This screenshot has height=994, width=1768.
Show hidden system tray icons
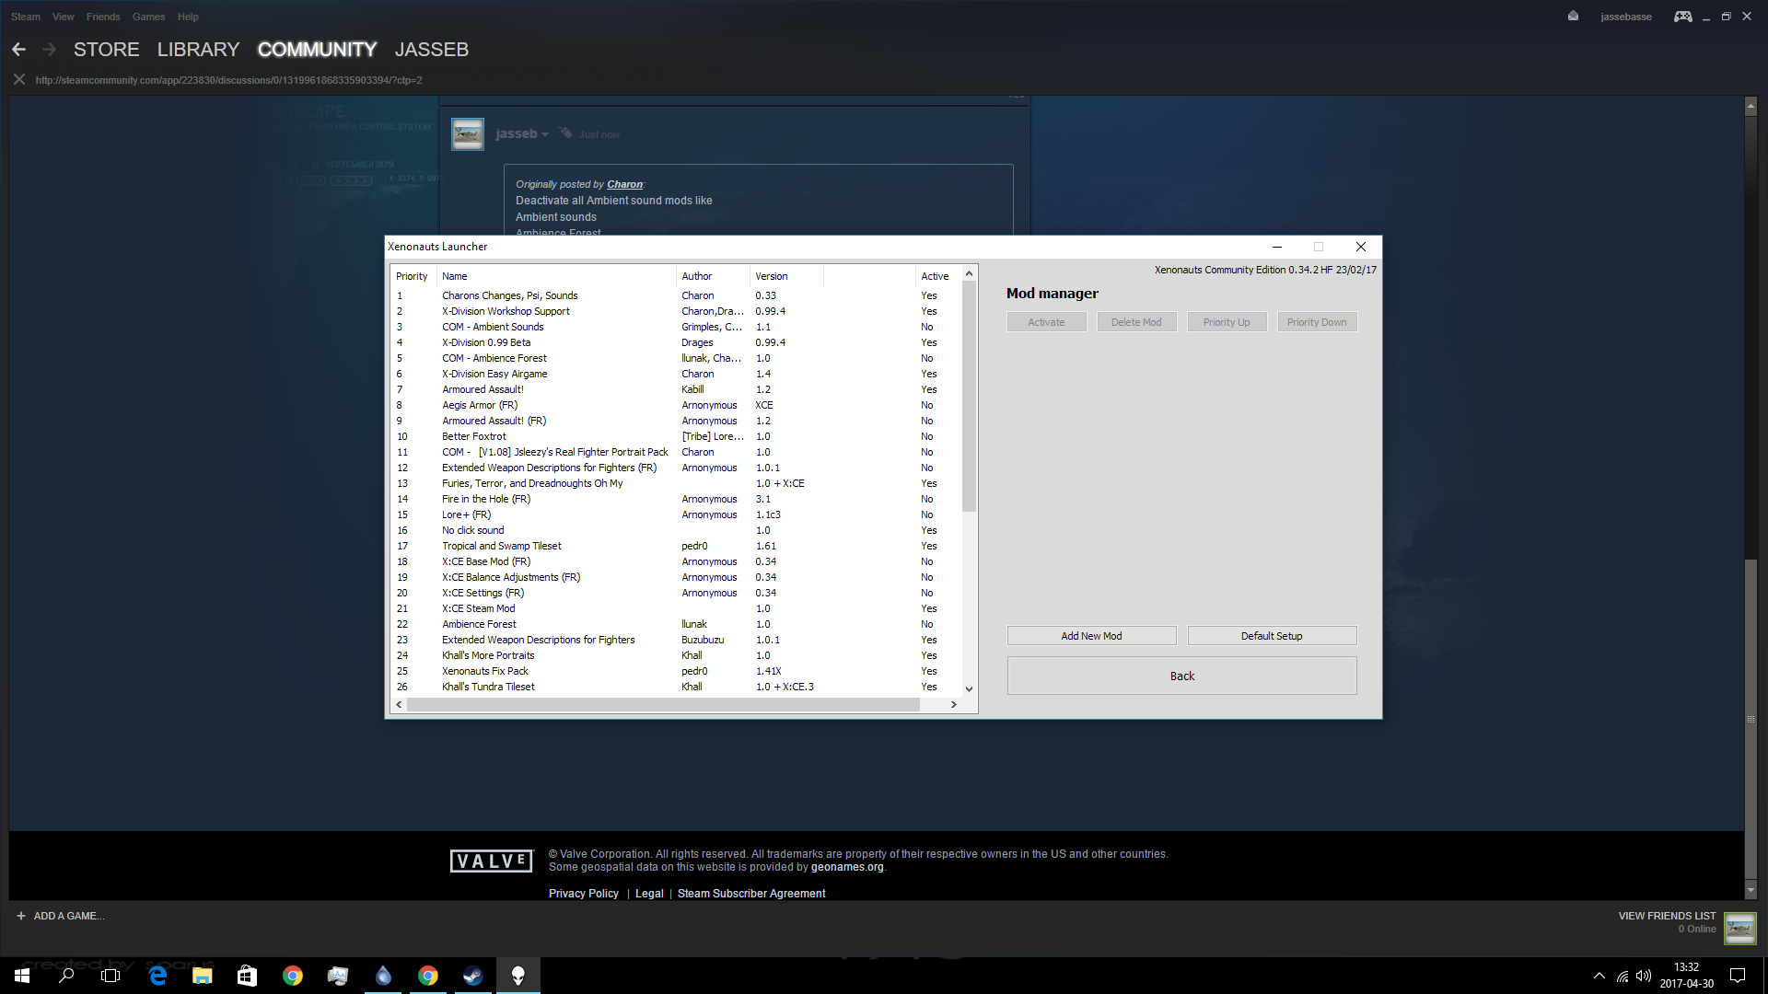click(1599, 976)
